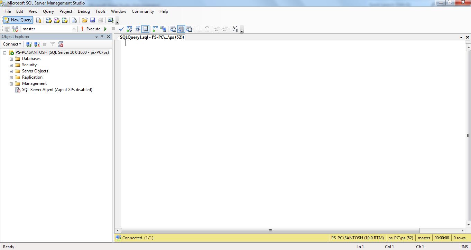Select the SQLQuery1.sql tab
The width and height of the screenshot is (471, 250).
click(152, 37)
